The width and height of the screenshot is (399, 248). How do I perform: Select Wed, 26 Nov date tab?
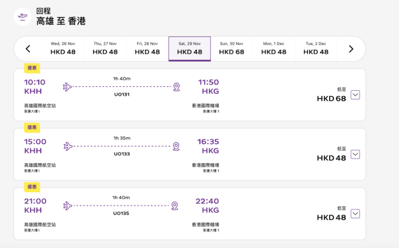[x=63, y=48]
